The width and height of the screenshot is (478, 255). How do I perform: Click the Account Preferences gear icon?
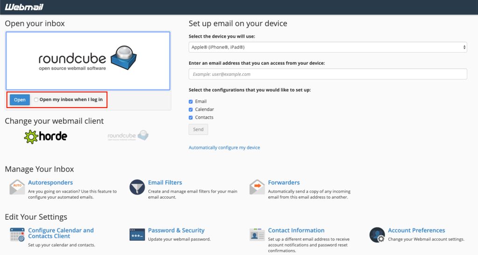377,235
